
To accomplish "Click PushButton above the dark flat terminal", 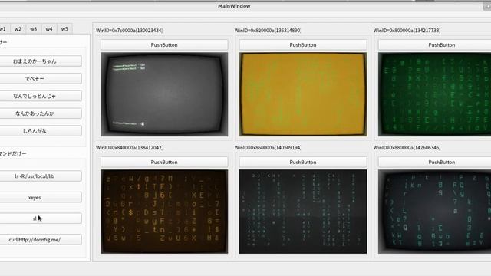I will coord(303,162).
